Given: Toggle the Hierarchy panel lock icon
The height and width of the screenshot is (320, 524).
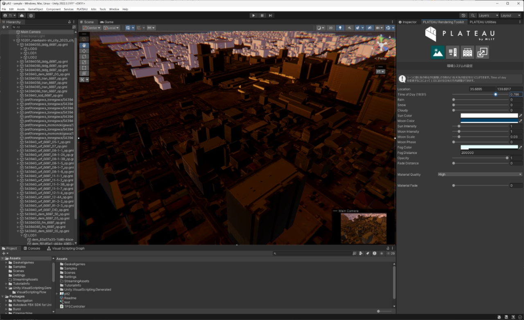Looking at the screenshot, I should (x=70, y=22).
